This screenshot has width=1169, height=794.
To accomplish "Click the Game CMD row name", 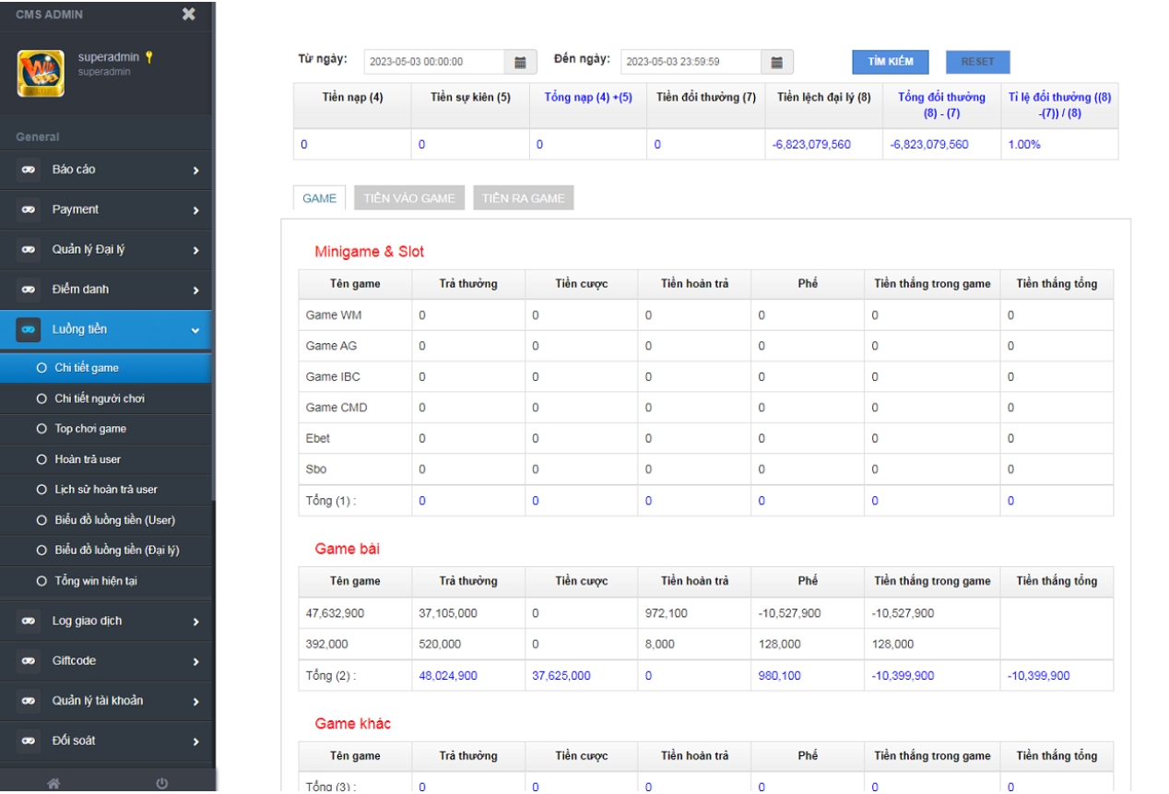I will [337, 408].
